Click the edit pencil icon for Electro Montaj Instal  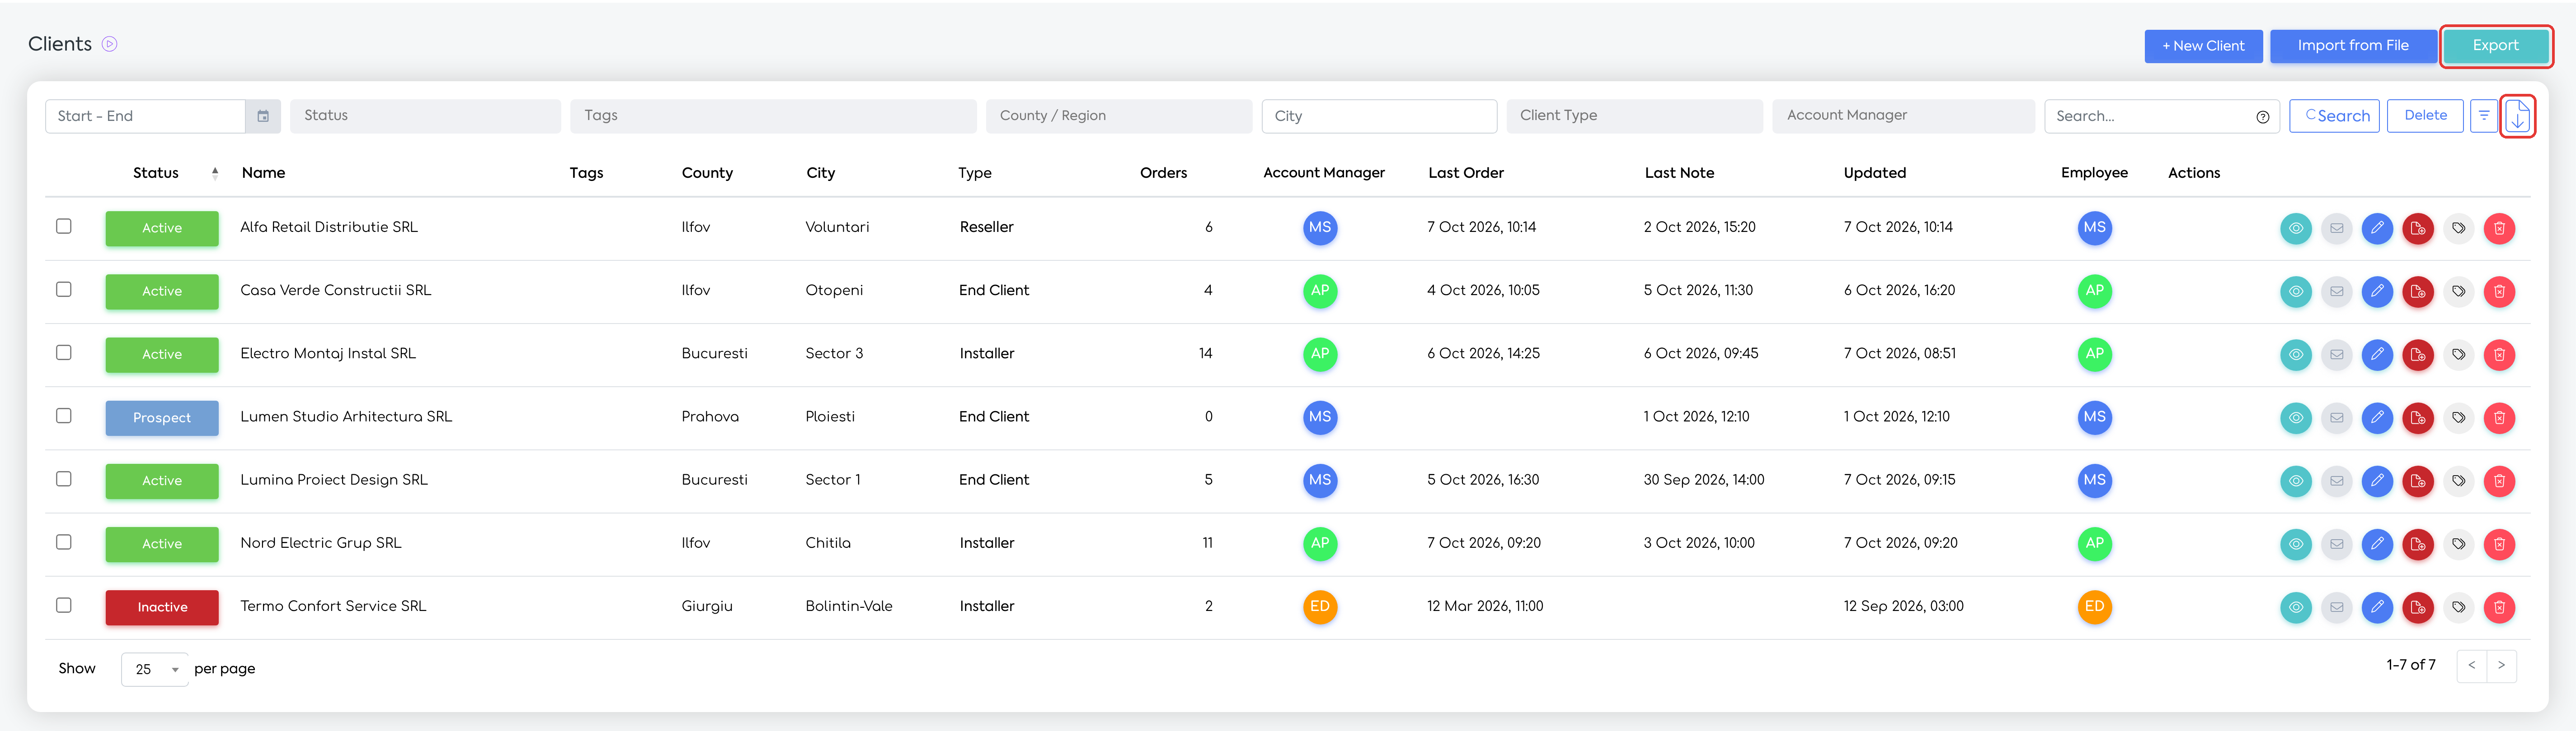pyautogui.click(x=2377, y=355)
